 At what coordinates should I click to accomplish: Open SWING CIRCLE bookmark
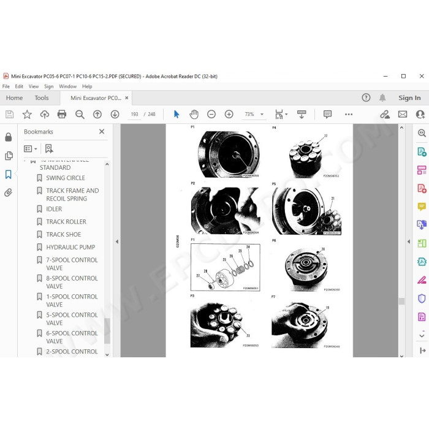click(66, 178)
